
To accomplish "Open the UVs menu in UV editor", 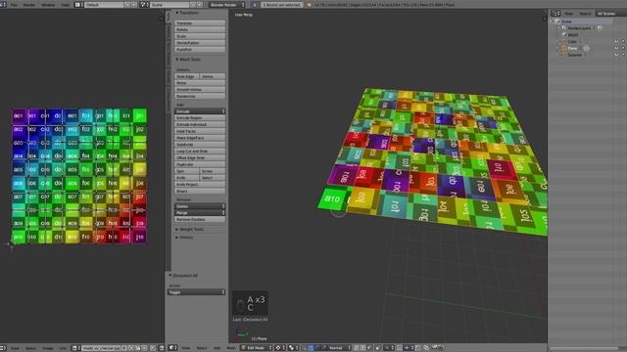I will pos(63,348).
